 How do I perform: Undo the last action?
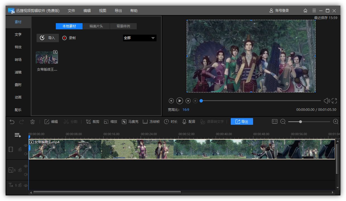tap(12, 122)
